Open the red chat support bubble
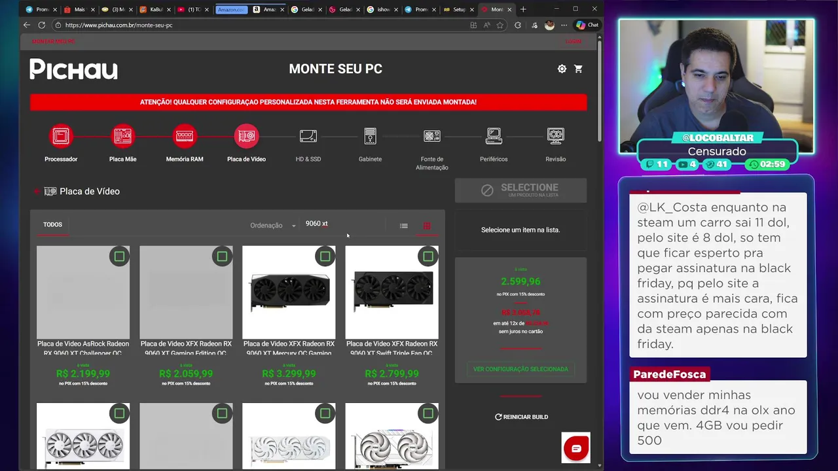Image resolution: width=838 pixels, height=471 pixels. 576,448
